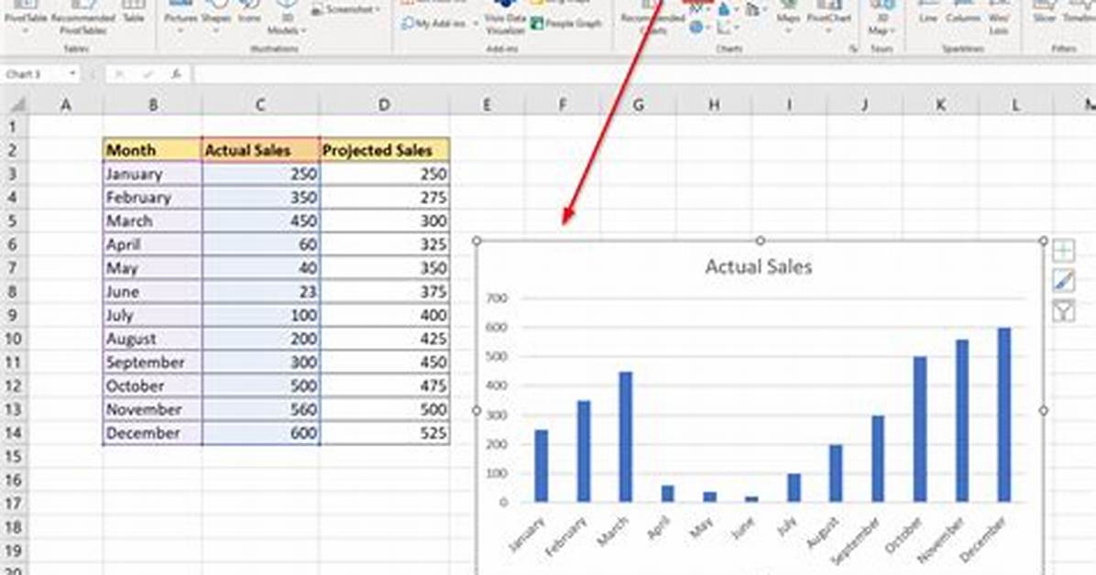Click the Actual Sales value 600
Screen dimensions: 1096x575
click(x=261, y=432)
